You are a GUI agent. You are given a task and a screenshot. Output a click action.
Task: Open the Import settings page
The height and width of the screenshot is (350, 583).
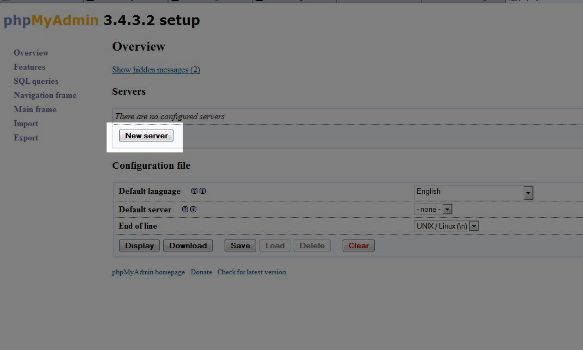[26, 124]
